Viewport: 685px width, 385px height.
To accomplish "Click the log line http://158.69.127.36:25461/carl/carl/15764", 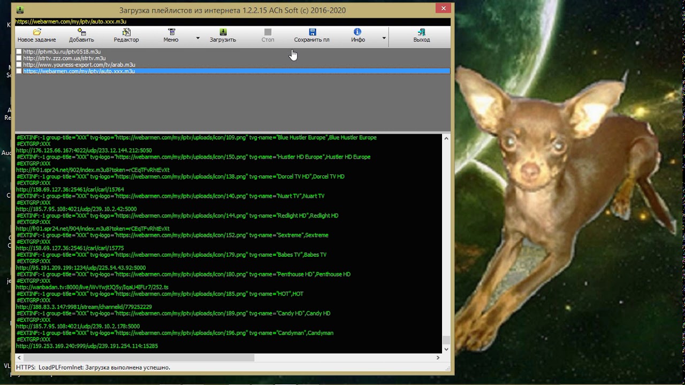I will tap(70, 190).
